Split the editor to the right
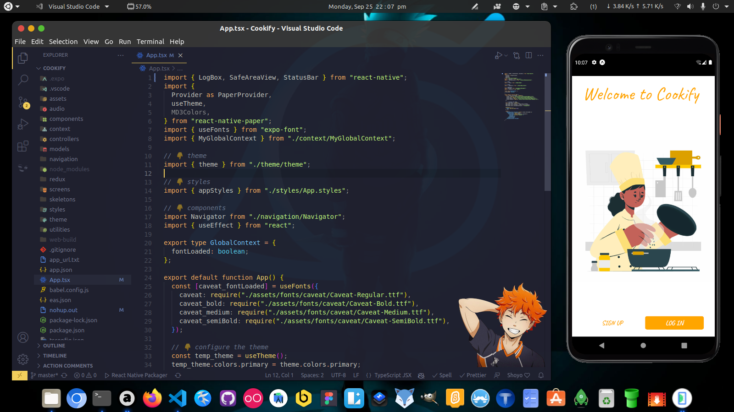This screenshot has width=734, height=412. click(x=528, y=55)
